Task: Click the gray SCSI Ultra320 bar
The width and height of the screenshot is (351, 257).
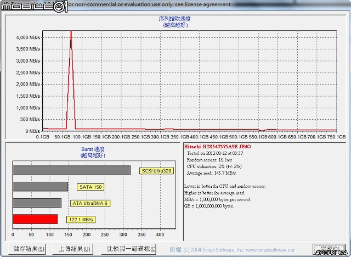Action: tap(72, 170)
